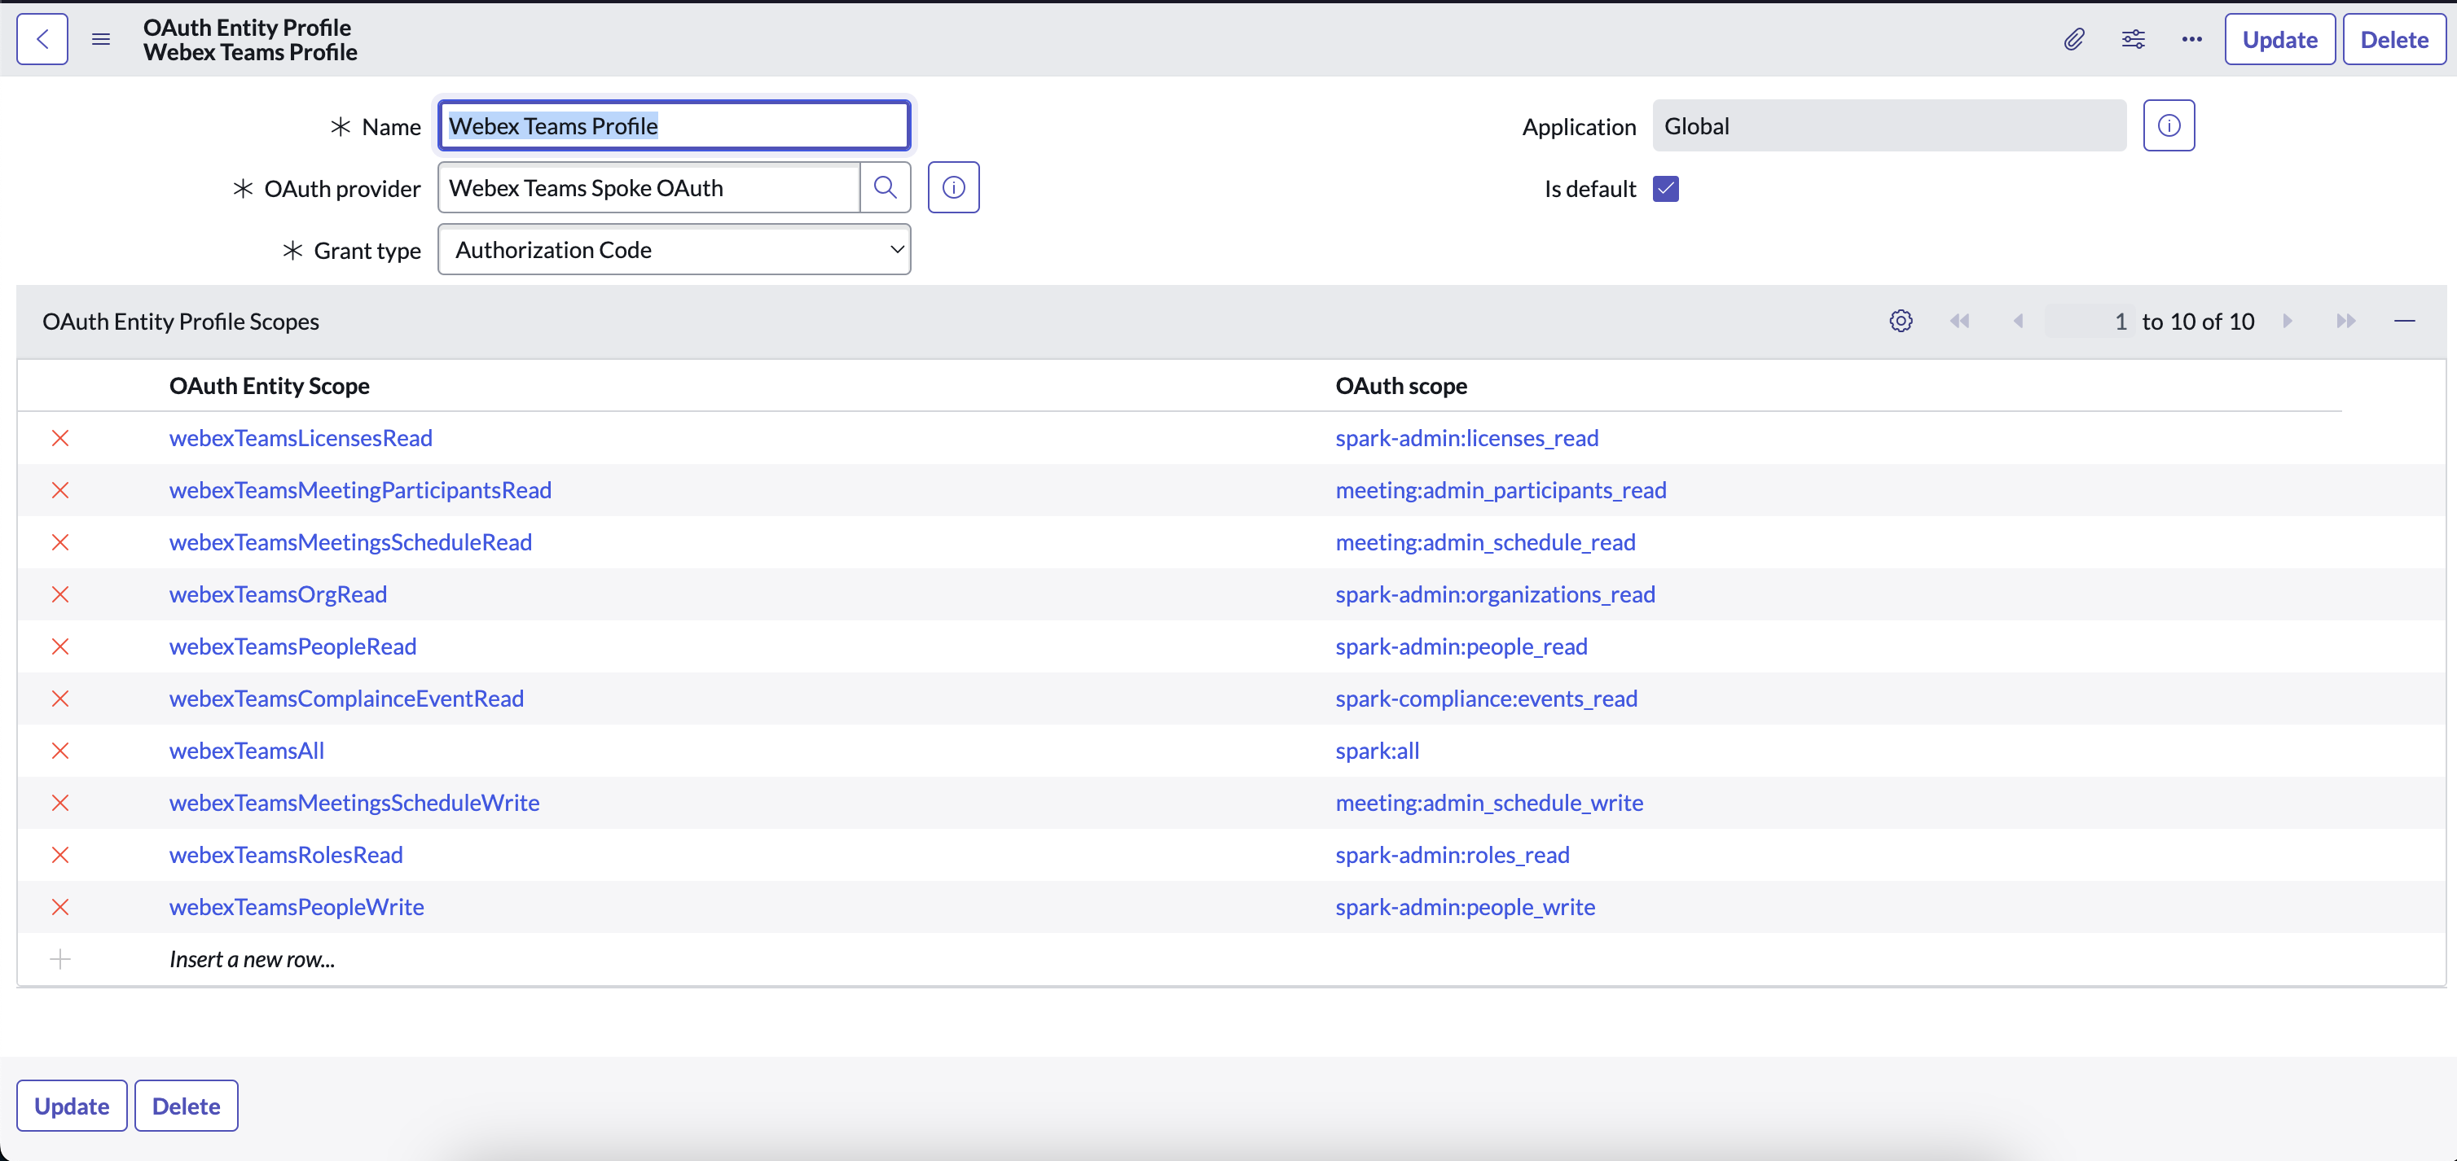
Task: Click the Application field showing Global
Action: pos(1889,126)
